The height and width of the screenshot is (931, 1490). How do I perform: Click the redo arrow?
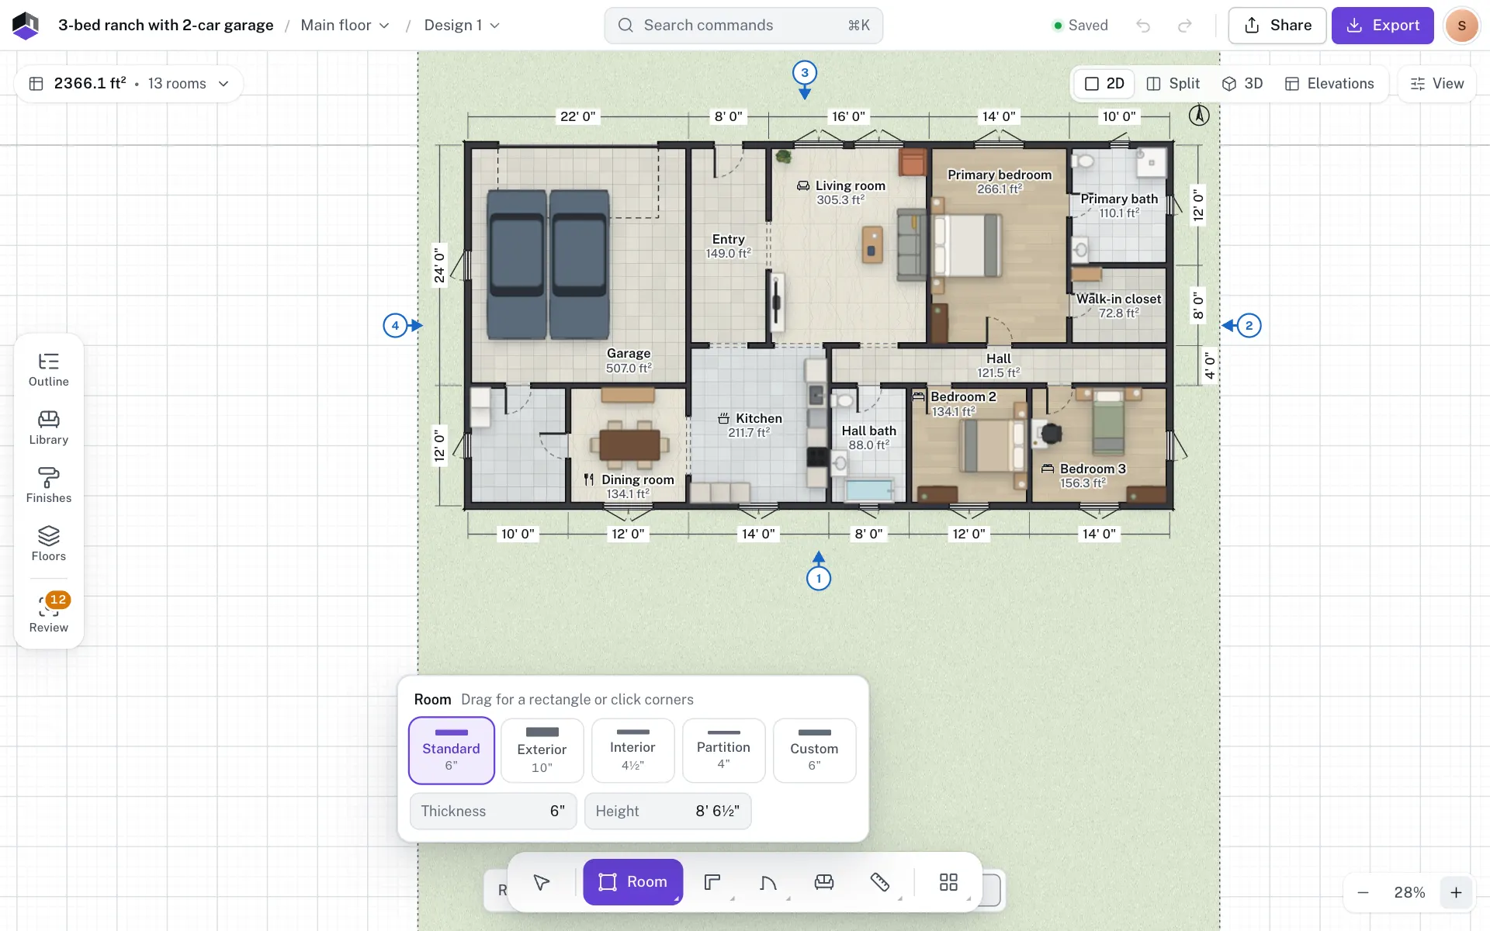(x=1185, y=26)
